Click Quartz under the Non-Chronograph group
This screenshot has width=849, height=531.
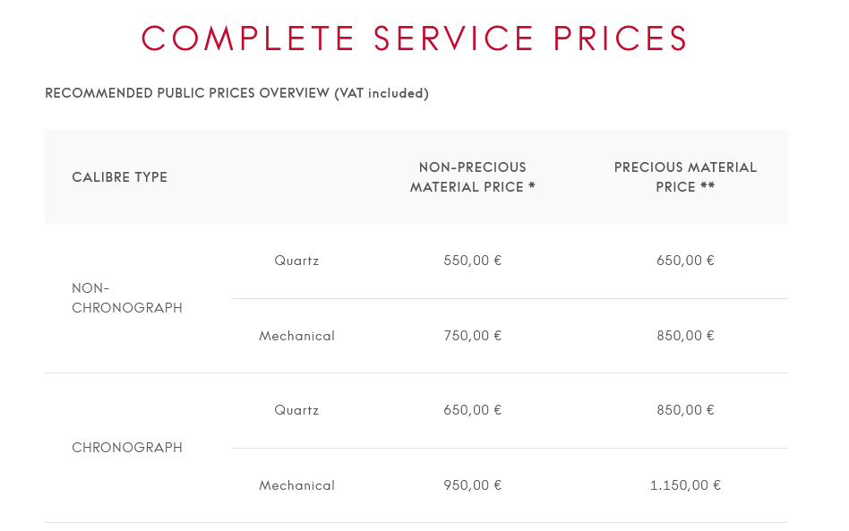click(x=296, y=261)
